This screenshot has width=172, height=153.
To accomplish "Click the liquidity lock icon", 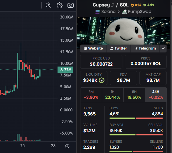I will 102,80.
